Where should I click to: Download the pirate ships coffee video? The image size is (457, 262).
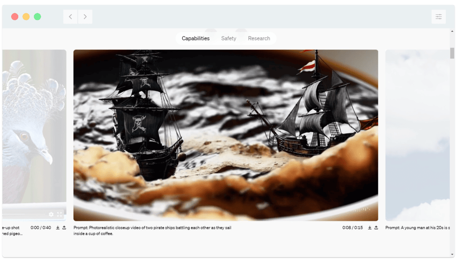click(369, 228)
